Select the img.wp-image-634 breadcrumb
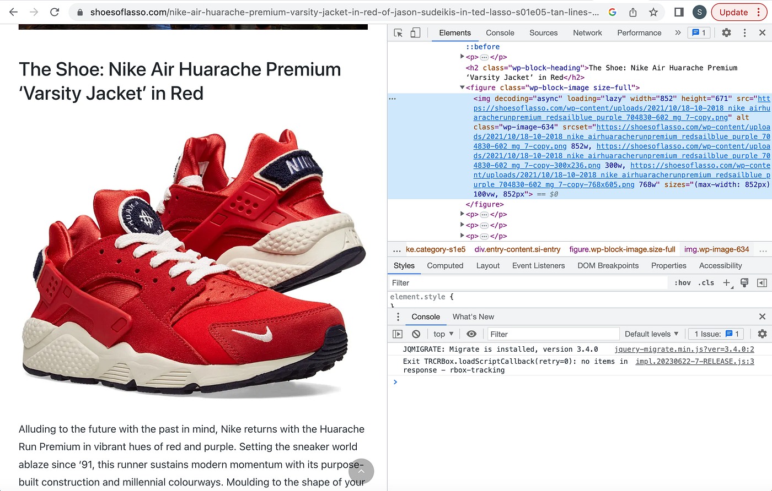The width and height of the screenshot is (772, 491). pyautogui.click(x=716, y=249)
